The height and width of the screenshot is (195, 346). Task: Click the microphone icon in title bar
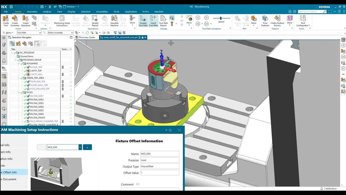49,6
